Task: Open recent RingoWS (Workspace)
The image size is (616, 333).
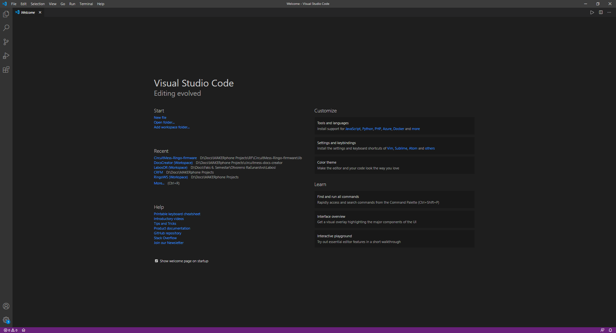Action: [x=171, y=177]
